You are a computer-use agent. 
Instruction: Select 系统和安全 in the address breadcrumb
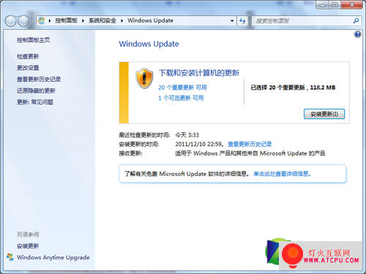coord(102,20)
